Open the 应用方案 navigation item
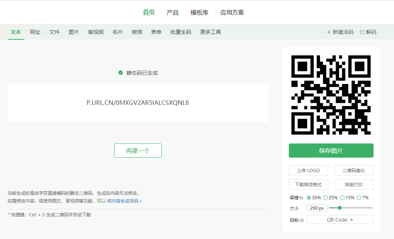The height and width of the screenshot is (239, 394). 232,12
